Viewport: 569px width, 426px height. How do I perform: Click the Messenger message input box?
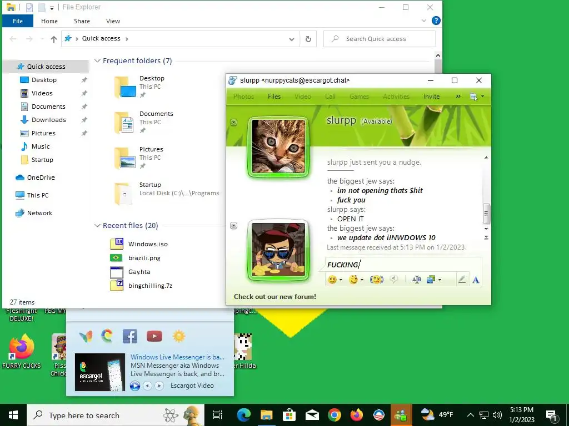click(403, 265)
